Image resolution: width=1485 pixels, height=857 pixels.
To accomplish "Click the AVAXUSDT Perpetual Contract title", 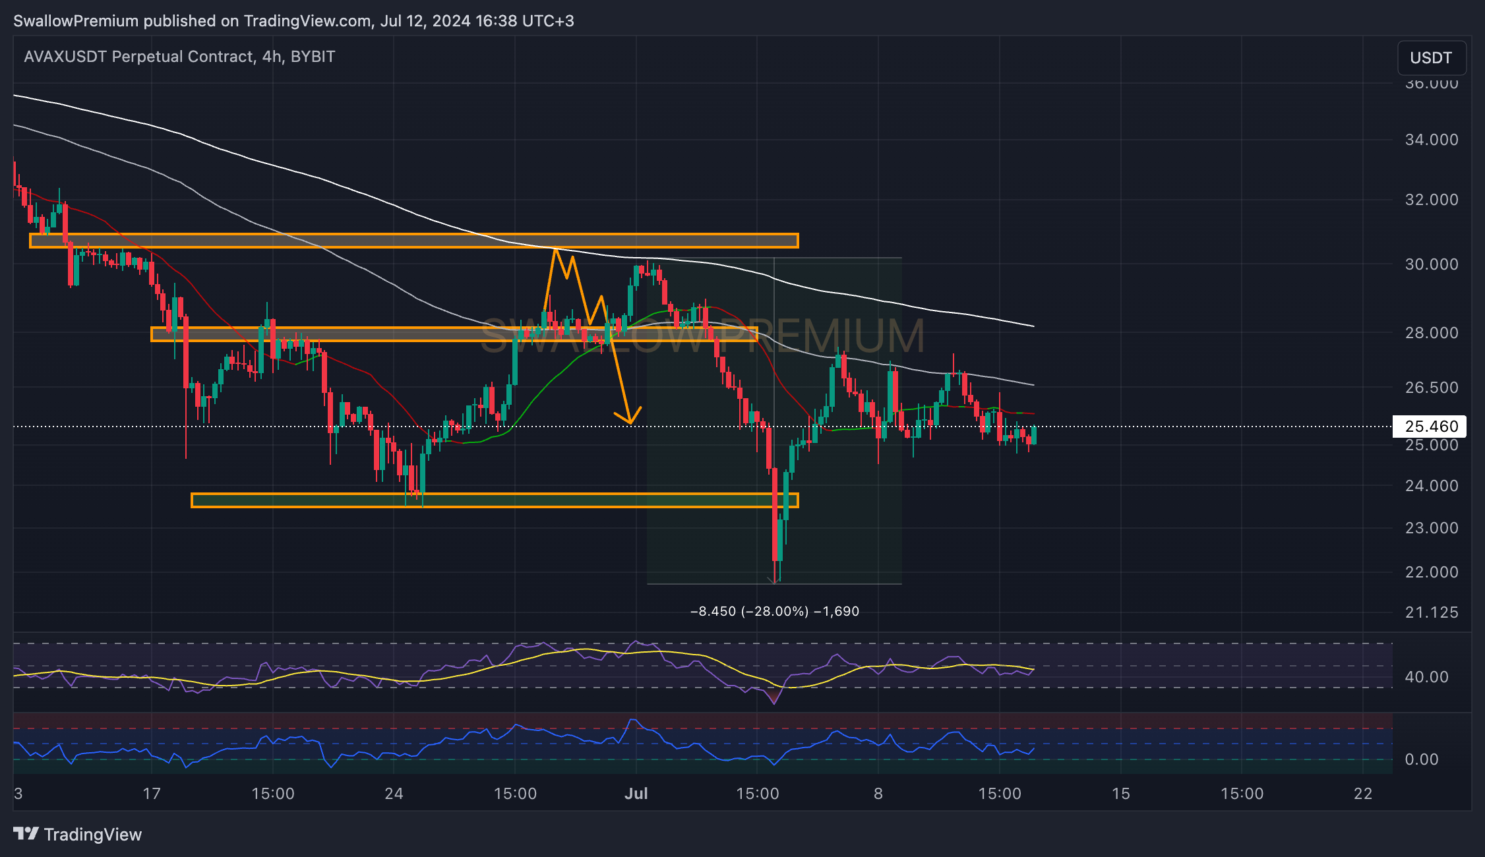I will 179,57.
